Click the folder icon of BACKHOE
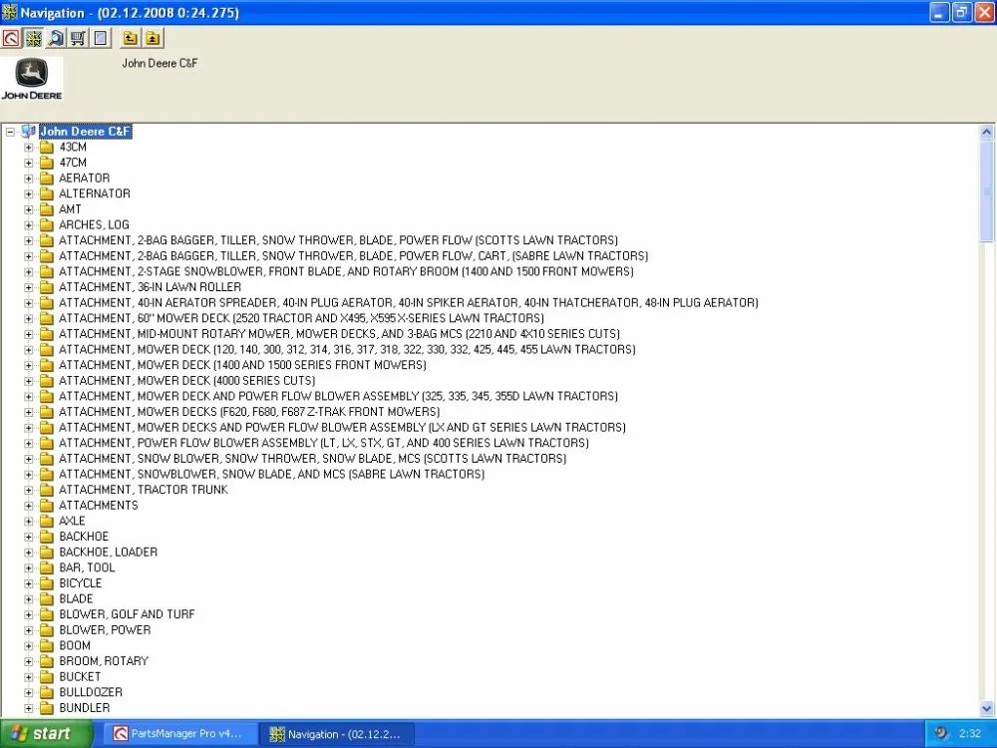 pyautogui.click(x=47, y=537)
